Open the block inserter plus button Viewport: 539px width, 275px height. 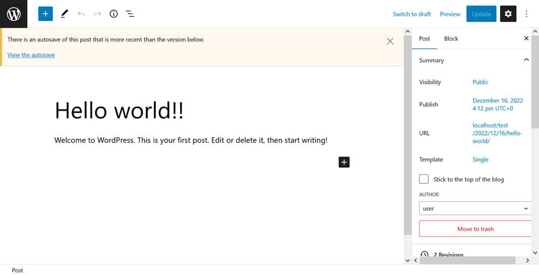tap(45, 14)
